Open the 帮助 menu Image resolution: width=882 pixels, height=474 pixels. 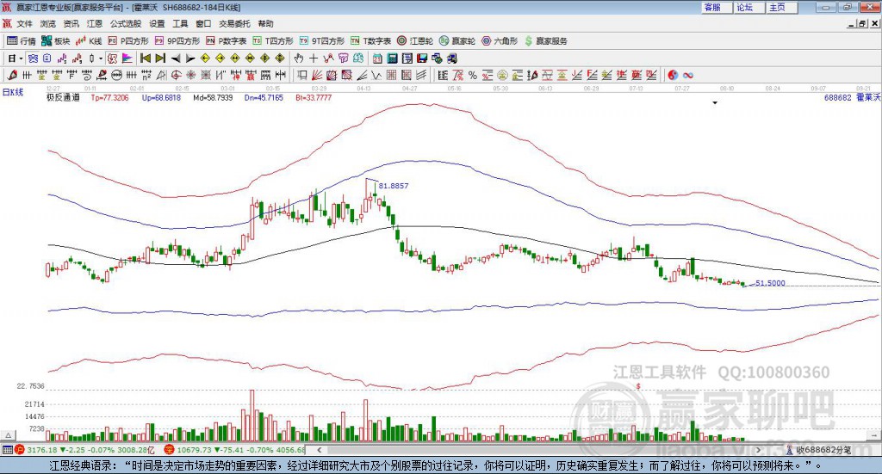265,23
